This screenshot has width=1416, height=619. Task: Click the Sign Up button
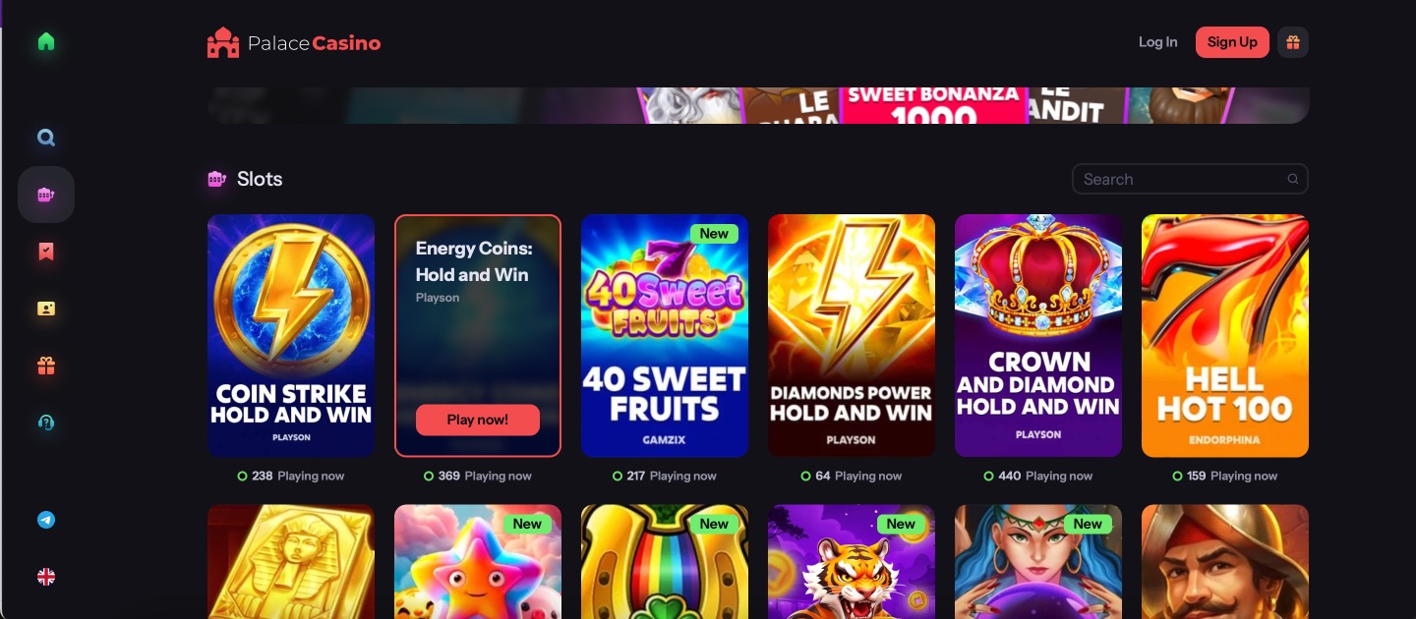[1232, 42]
